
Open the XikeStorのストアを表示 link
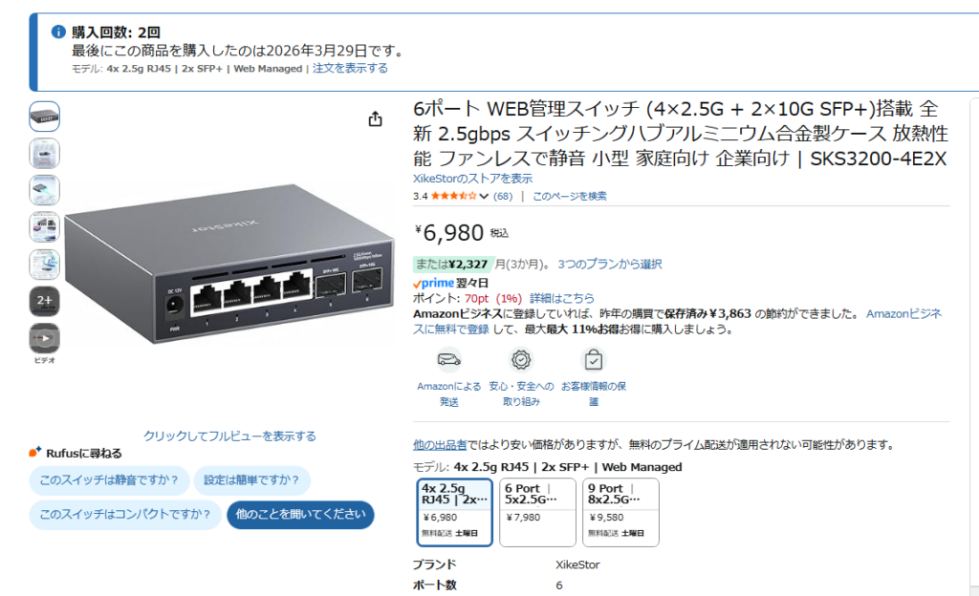point(472,179)
